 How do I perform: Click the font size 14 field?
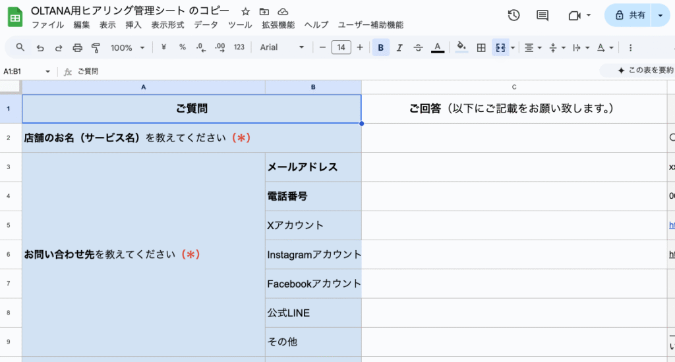click(341, 47)
